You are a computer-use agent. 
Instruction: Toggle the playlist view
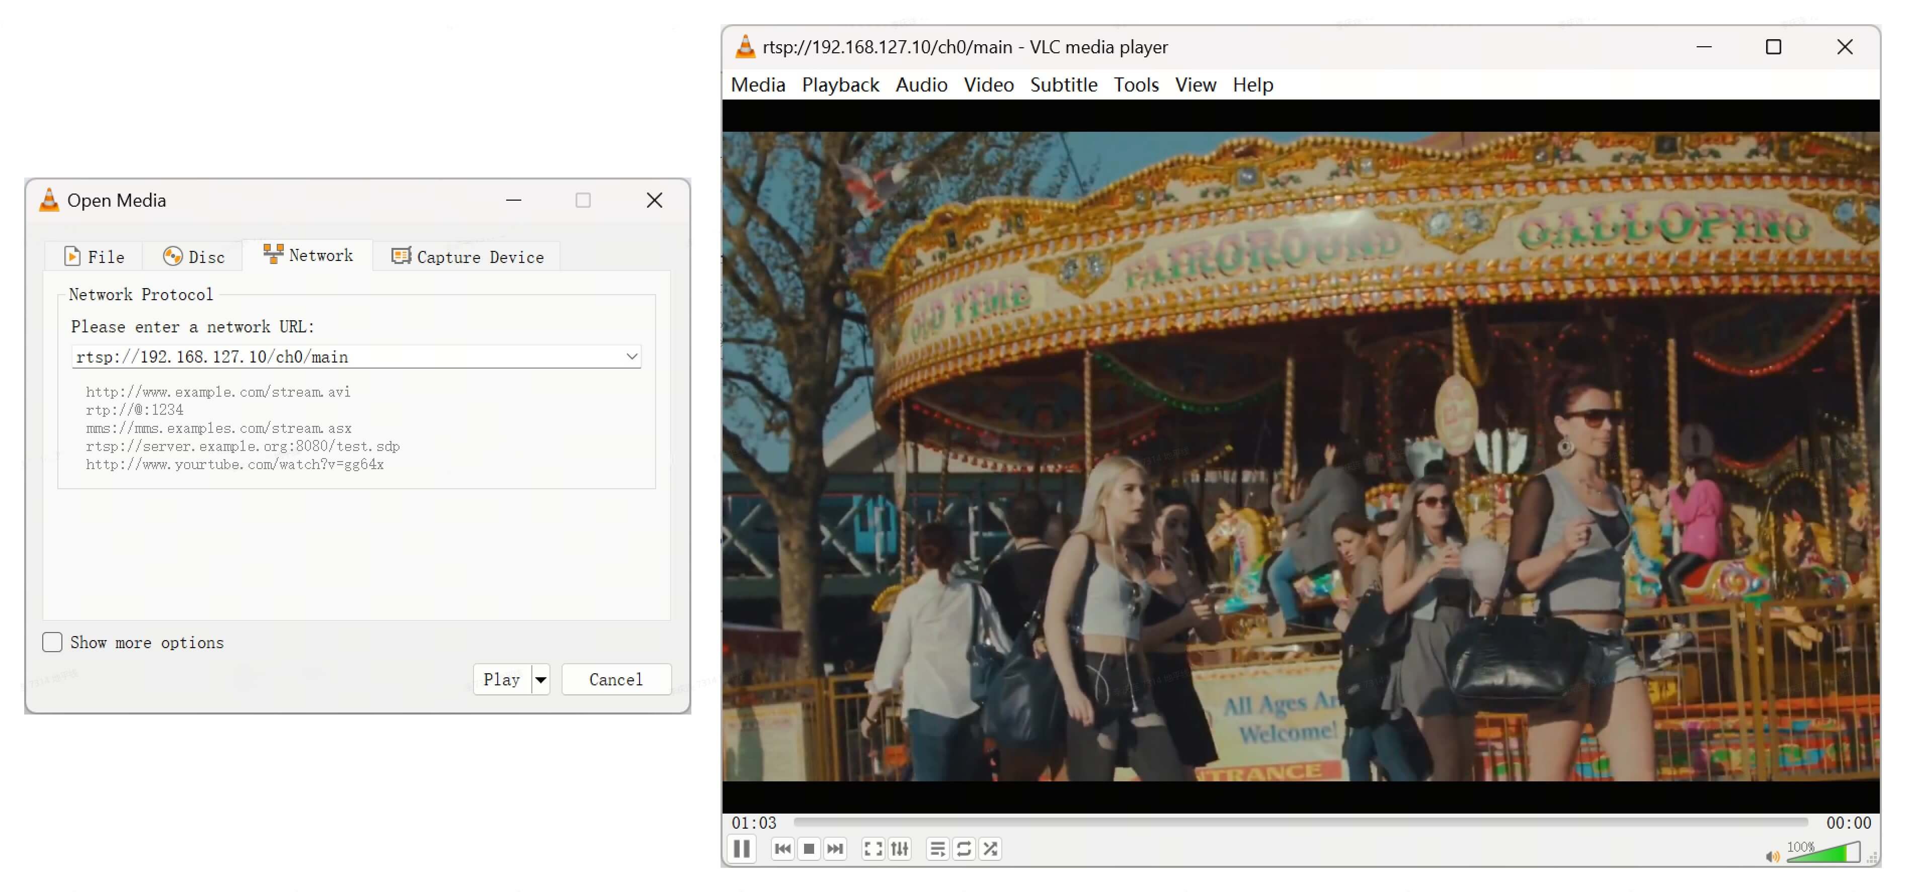(937, 849)
